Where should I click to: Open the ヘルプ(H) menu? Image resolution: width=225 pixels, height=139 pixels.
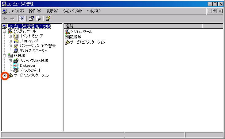coord(94,11)
